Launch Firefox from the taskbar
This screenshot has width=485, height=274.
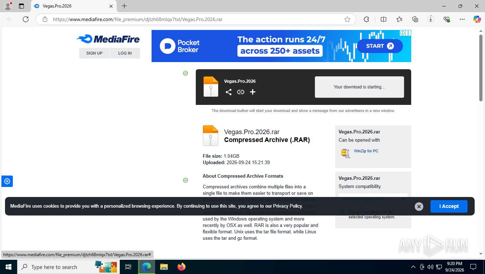[x=182, y=267]
